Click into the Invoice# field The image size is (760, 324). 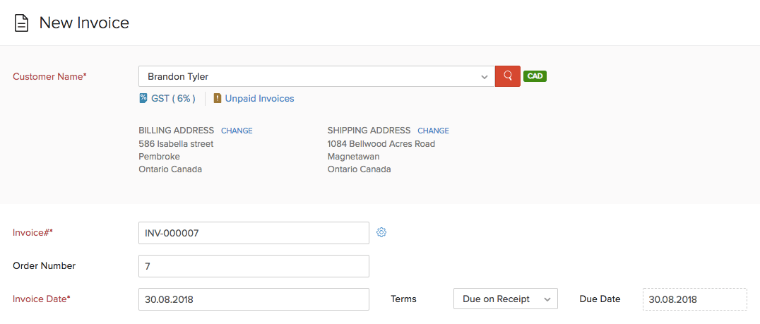(254, 232)
